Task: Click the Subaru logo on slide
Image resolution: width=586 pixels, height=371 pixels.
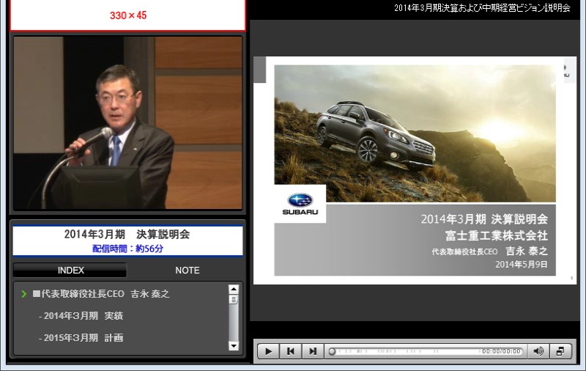Action: point(300,205)
